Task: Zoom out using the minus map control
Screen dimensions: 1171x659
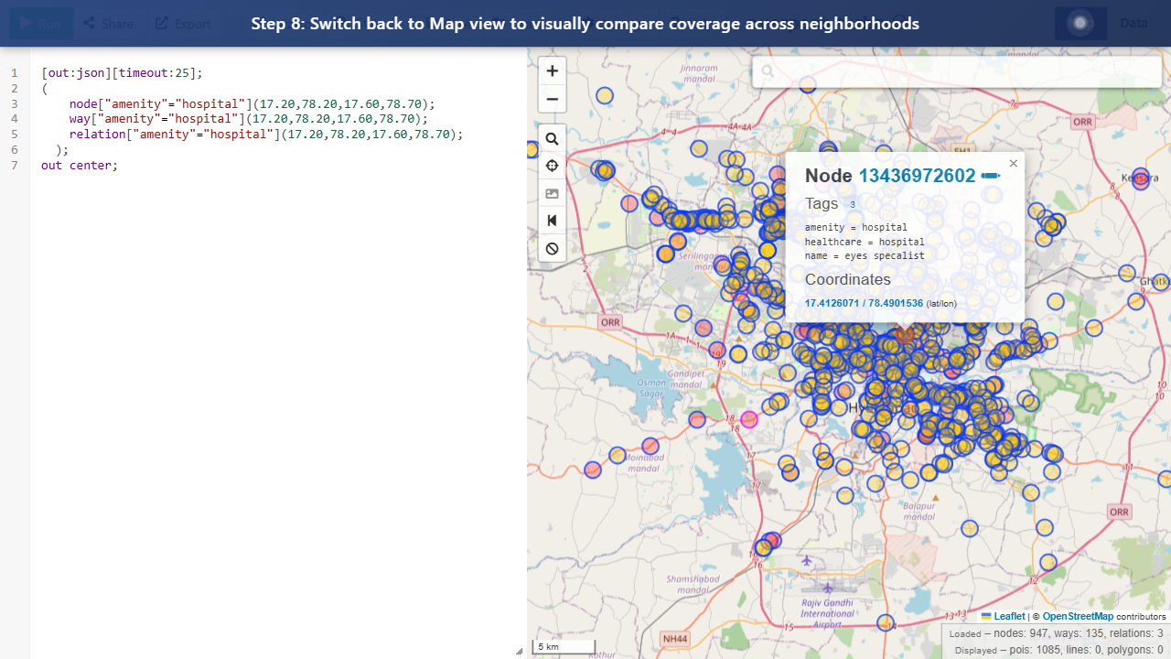Action: (x=552, y=99)
